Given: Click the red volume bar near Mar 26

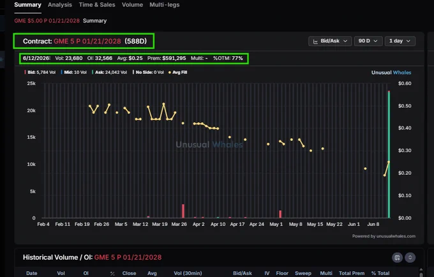Looking at the screenshot, I should click(183, 211).
